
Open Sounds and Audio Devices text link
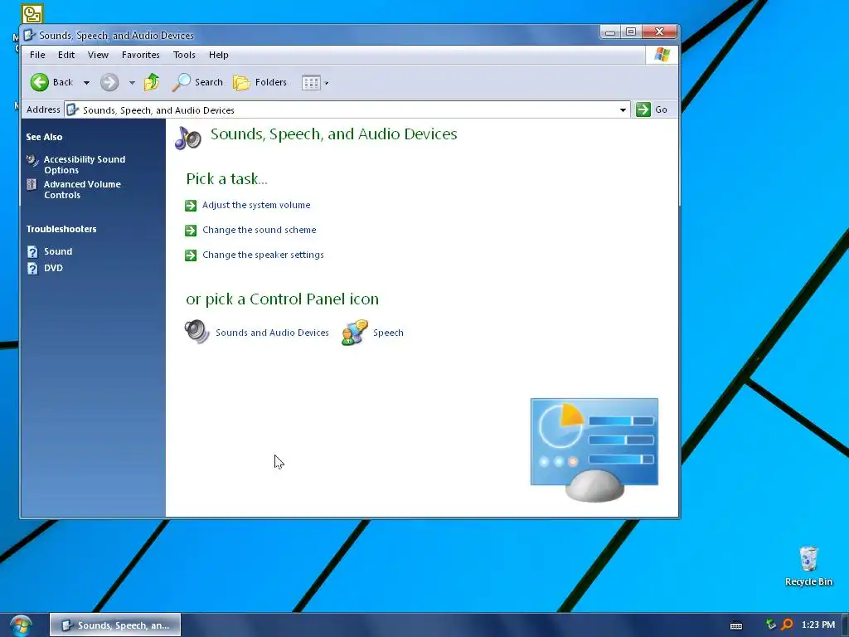click(272, 333)
